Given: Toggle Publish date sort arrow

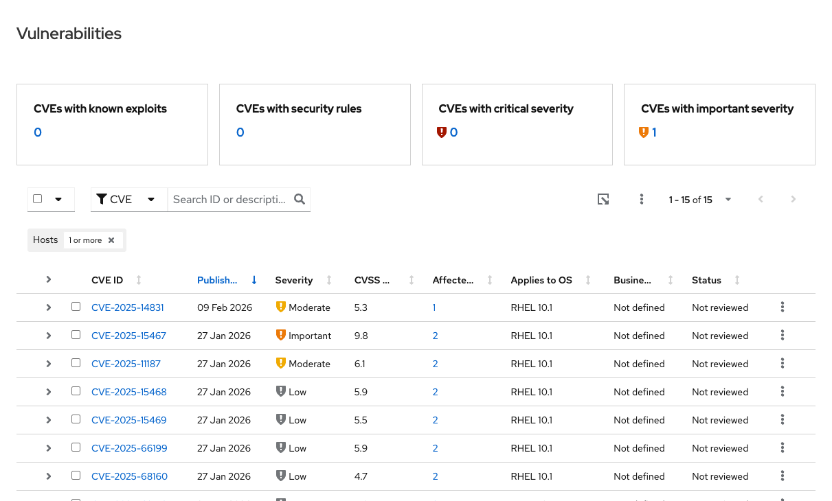Looking at the screenshot, I should coord(254,280).
